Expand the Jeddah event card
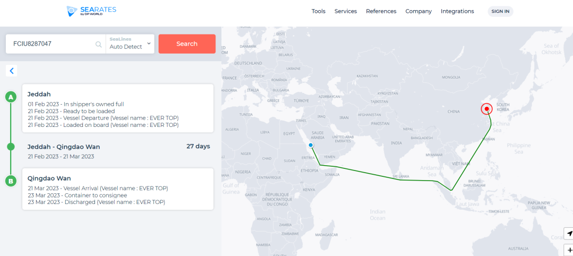573x256 pixels. click(118, 108)
